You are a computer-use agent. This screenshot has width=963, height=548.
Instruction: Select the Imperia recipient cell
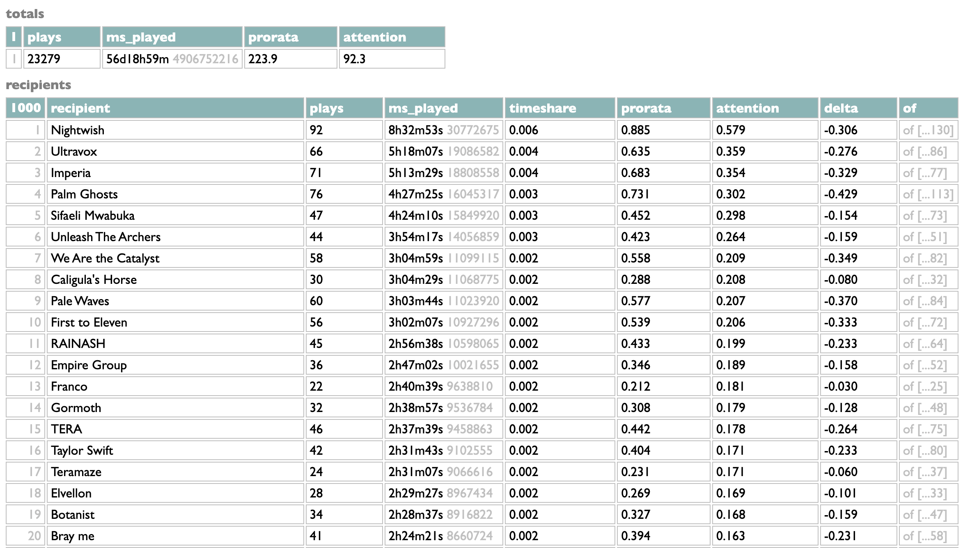(175, 173)
